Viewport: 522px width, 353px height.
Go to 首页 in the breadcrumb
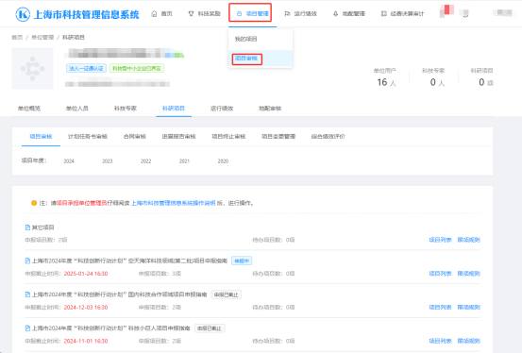(17, 38)
